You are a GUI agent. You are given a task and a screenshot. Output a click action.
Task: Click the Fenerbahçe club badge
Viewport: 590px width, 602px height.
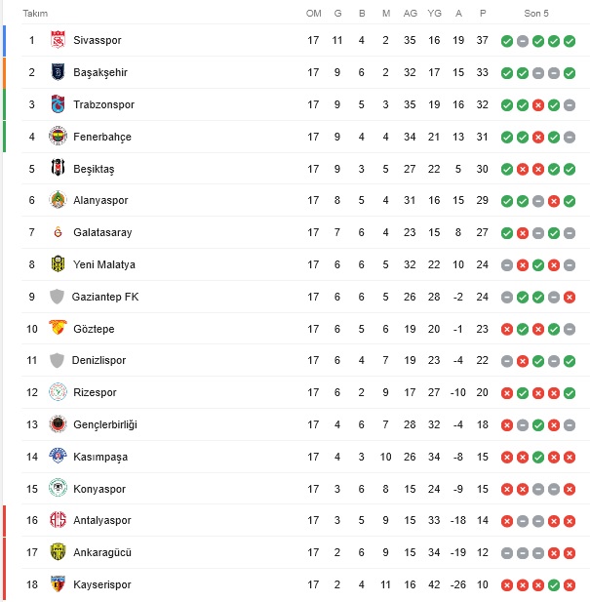pos(58,137)
